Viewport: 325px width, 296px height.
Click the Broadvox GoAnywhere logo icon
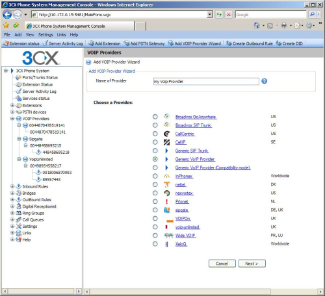(x=166, y=116)
